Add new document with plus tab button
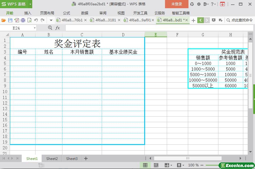The width and height of the screenshot is (255, 169). tap(193, 20)
